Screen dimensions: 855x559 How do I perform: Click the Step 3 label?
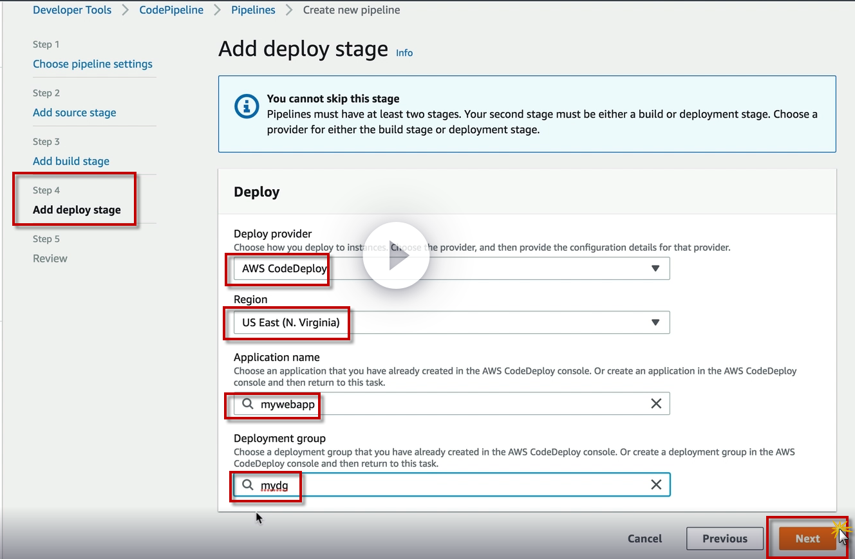[46, 142]
